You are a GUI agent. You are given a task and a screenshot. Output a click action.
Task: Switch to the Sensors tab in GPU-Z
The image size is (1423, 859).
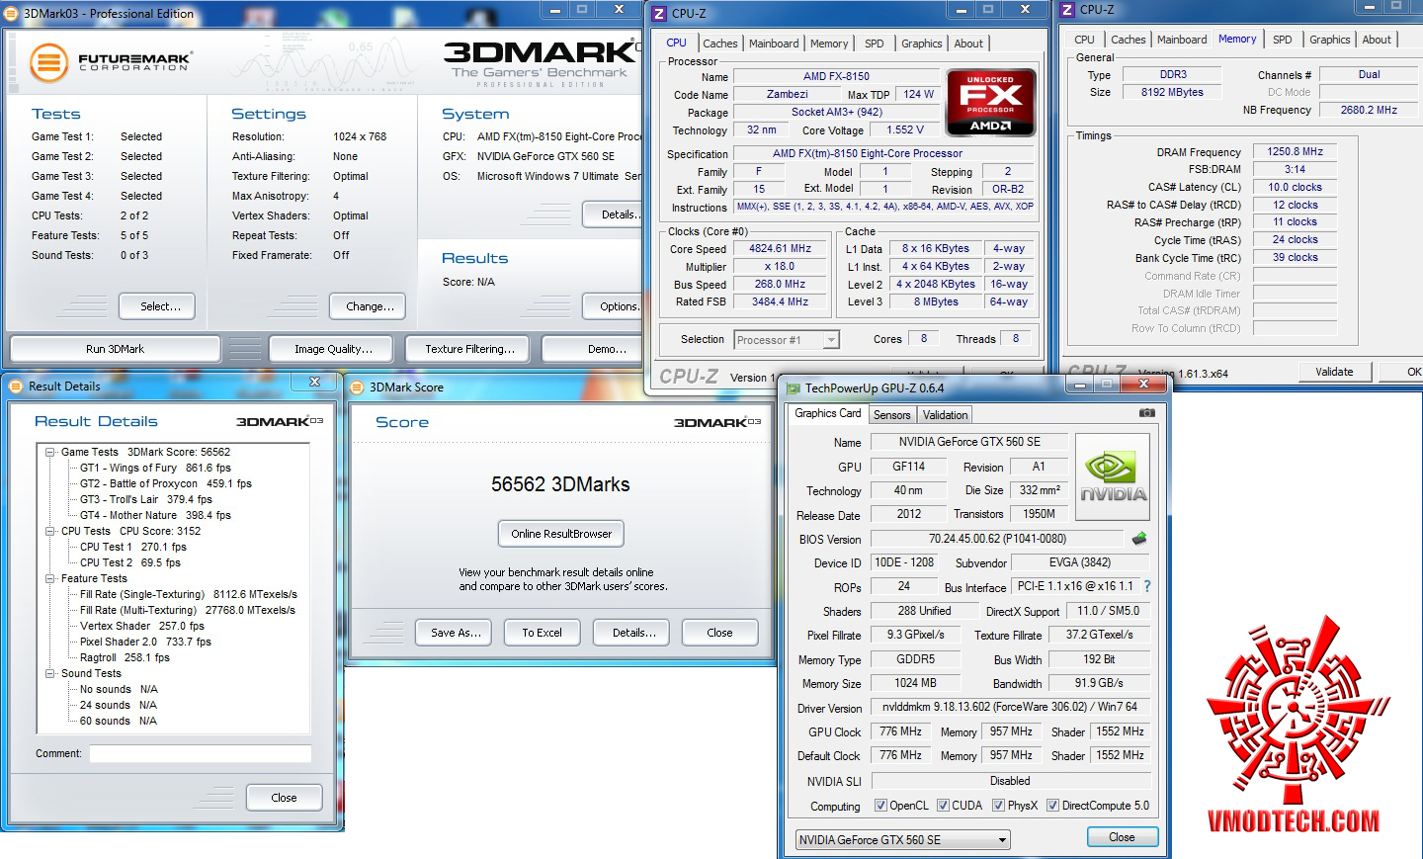[891, 415]
